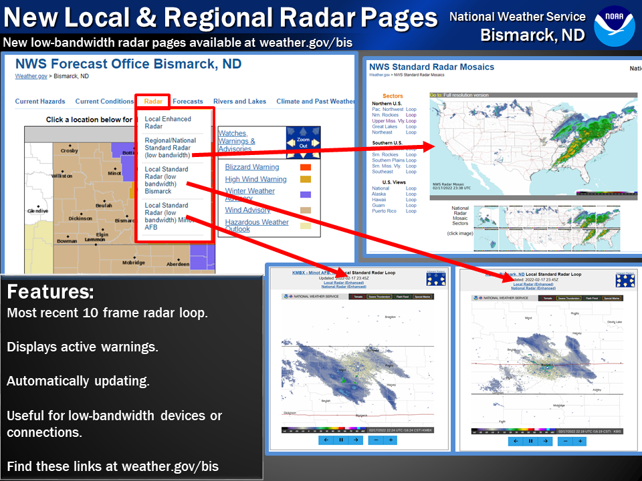642x481 pixels.
Task: Click the Zoom Out label on map control
Action: [303, 143]
